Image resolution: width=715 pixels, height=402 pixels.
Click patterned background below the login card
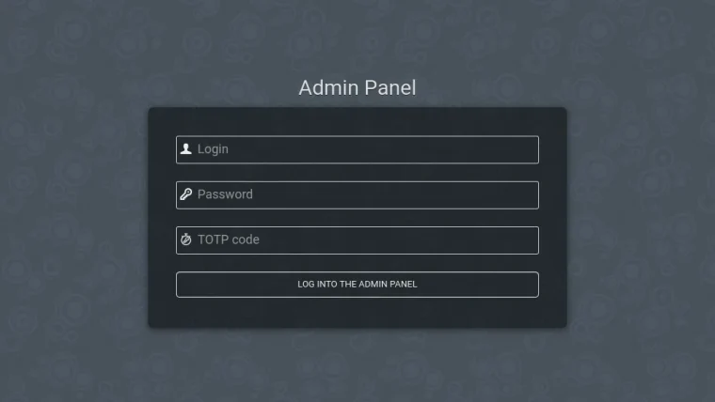pos(357,366)
